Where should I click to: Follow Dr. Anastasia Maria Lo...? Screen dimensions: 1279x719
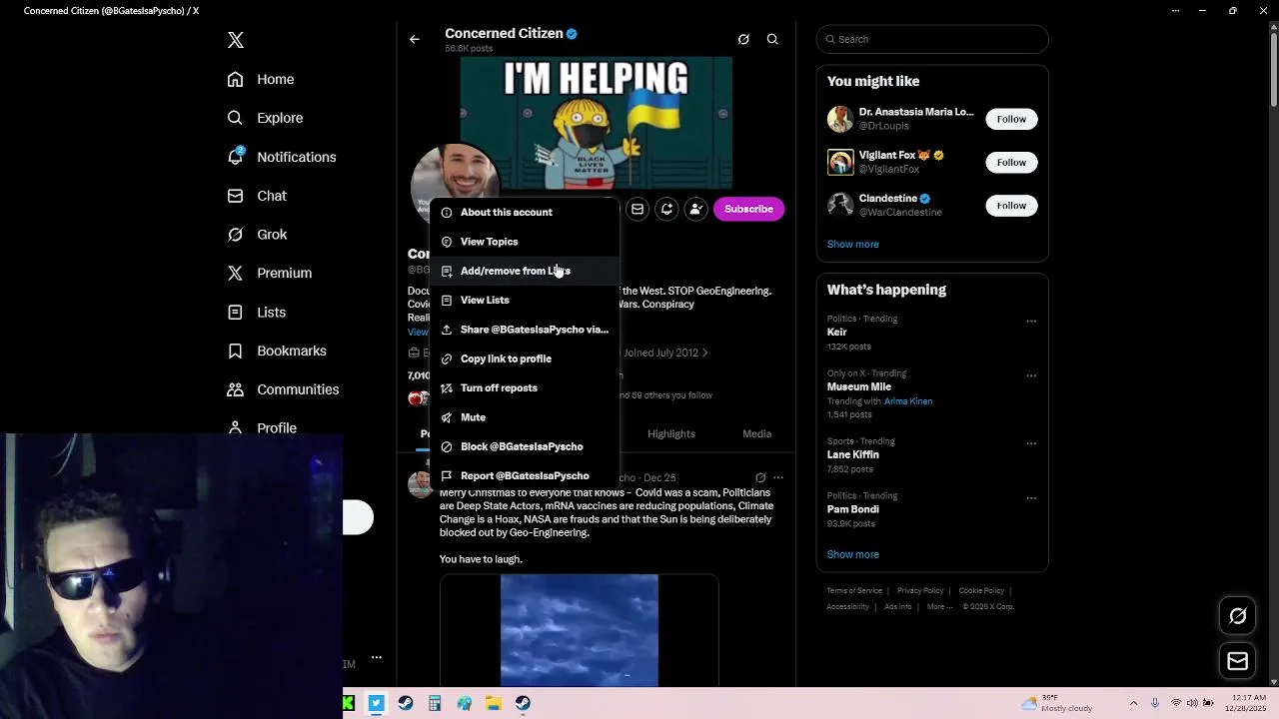click(1011, 119)
